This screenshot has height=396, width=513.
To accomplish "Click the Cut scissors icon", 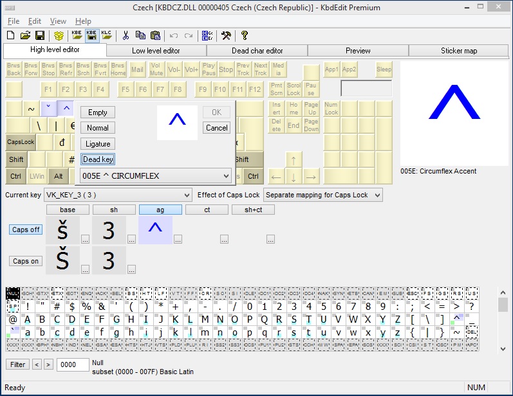I will (x=126, y=35).
